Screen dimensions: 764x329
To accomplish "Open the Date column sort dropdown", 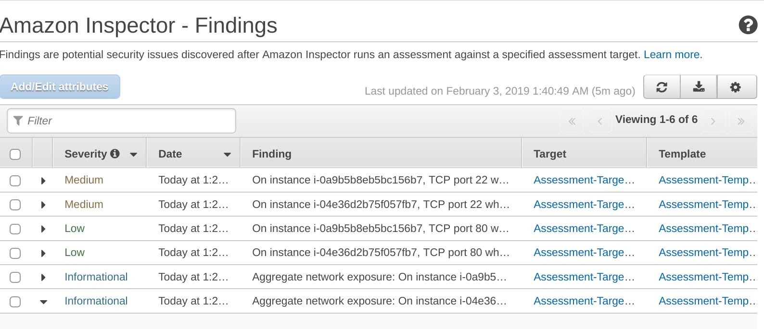I will [226, 154].
